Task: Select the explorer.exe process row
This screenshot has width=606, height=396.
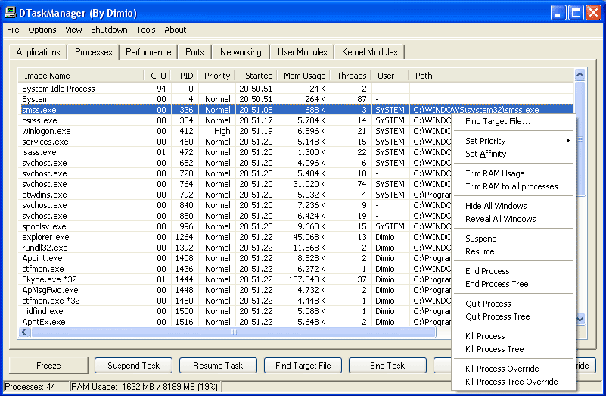Action: click(45, 237)
